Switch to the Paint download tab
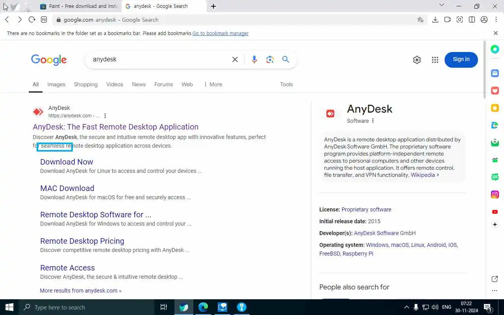The width and height of the screenshot is (504, 315). (x=79, y=6)
